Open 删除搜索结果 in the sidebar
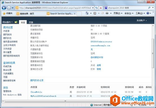 tap(9, 81)
